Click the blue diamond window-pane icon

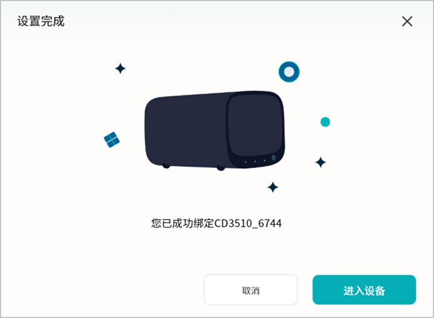112,139
